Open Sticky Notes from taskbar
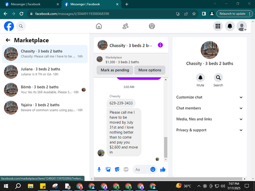Viewport: 255px width, 191px height. coord(43,186)
